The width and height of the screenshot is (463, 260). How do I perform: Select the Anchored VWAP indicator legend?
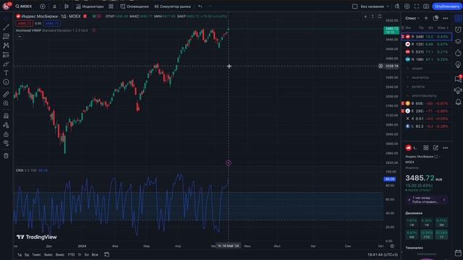[x=51, y=30]
